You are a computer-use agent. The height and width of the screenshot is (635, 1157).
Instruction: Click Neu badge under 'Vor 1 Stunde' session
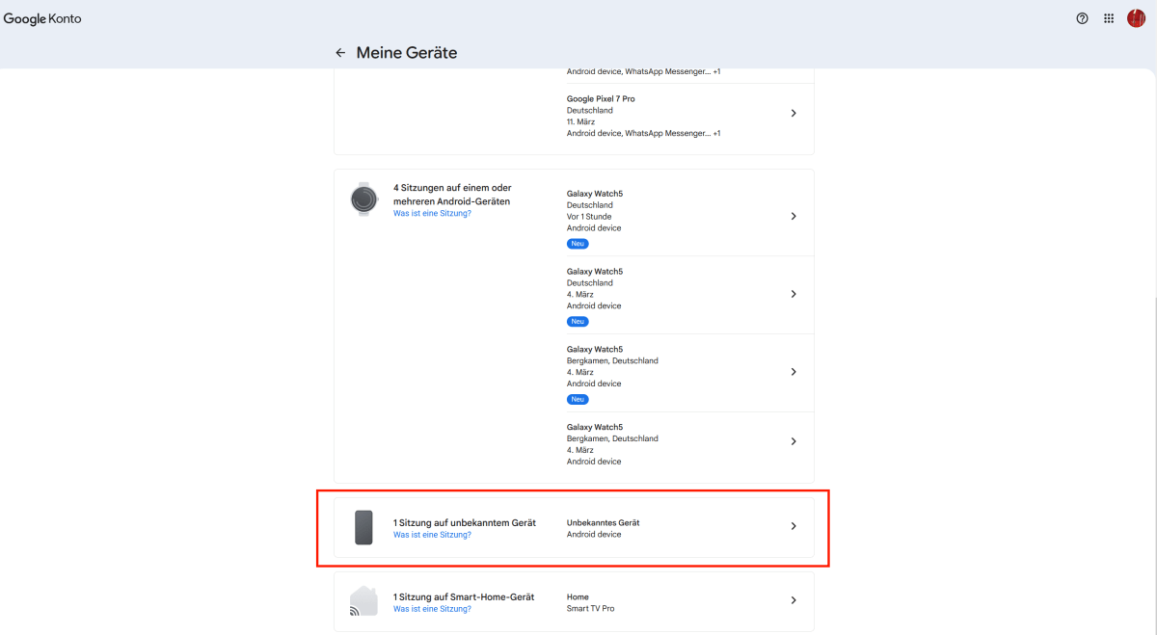click(578, 244)
